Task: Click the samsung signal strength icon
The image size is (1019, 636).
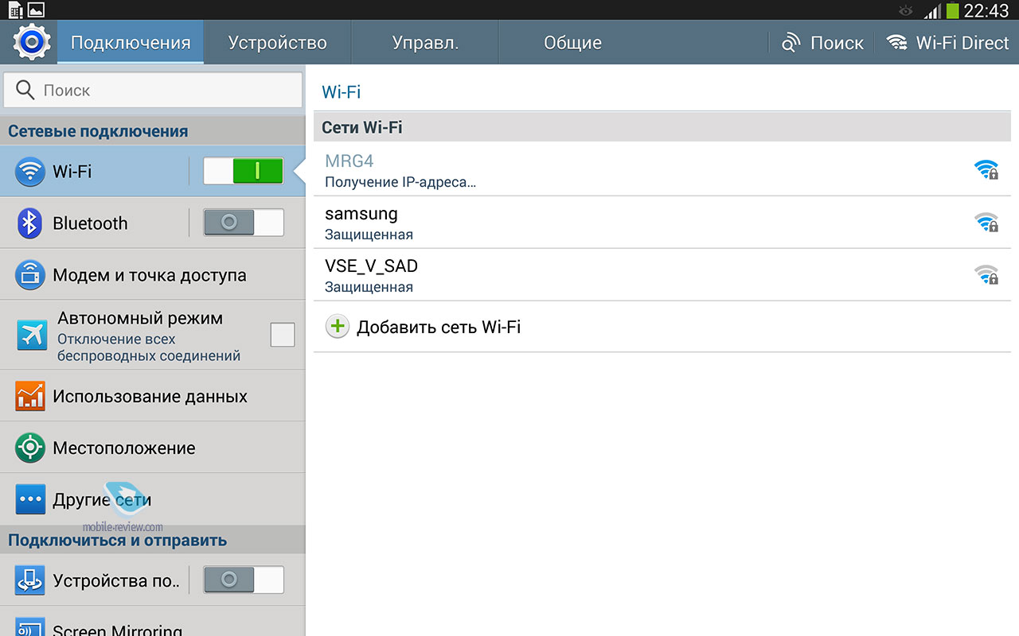Action: (986, 222)
